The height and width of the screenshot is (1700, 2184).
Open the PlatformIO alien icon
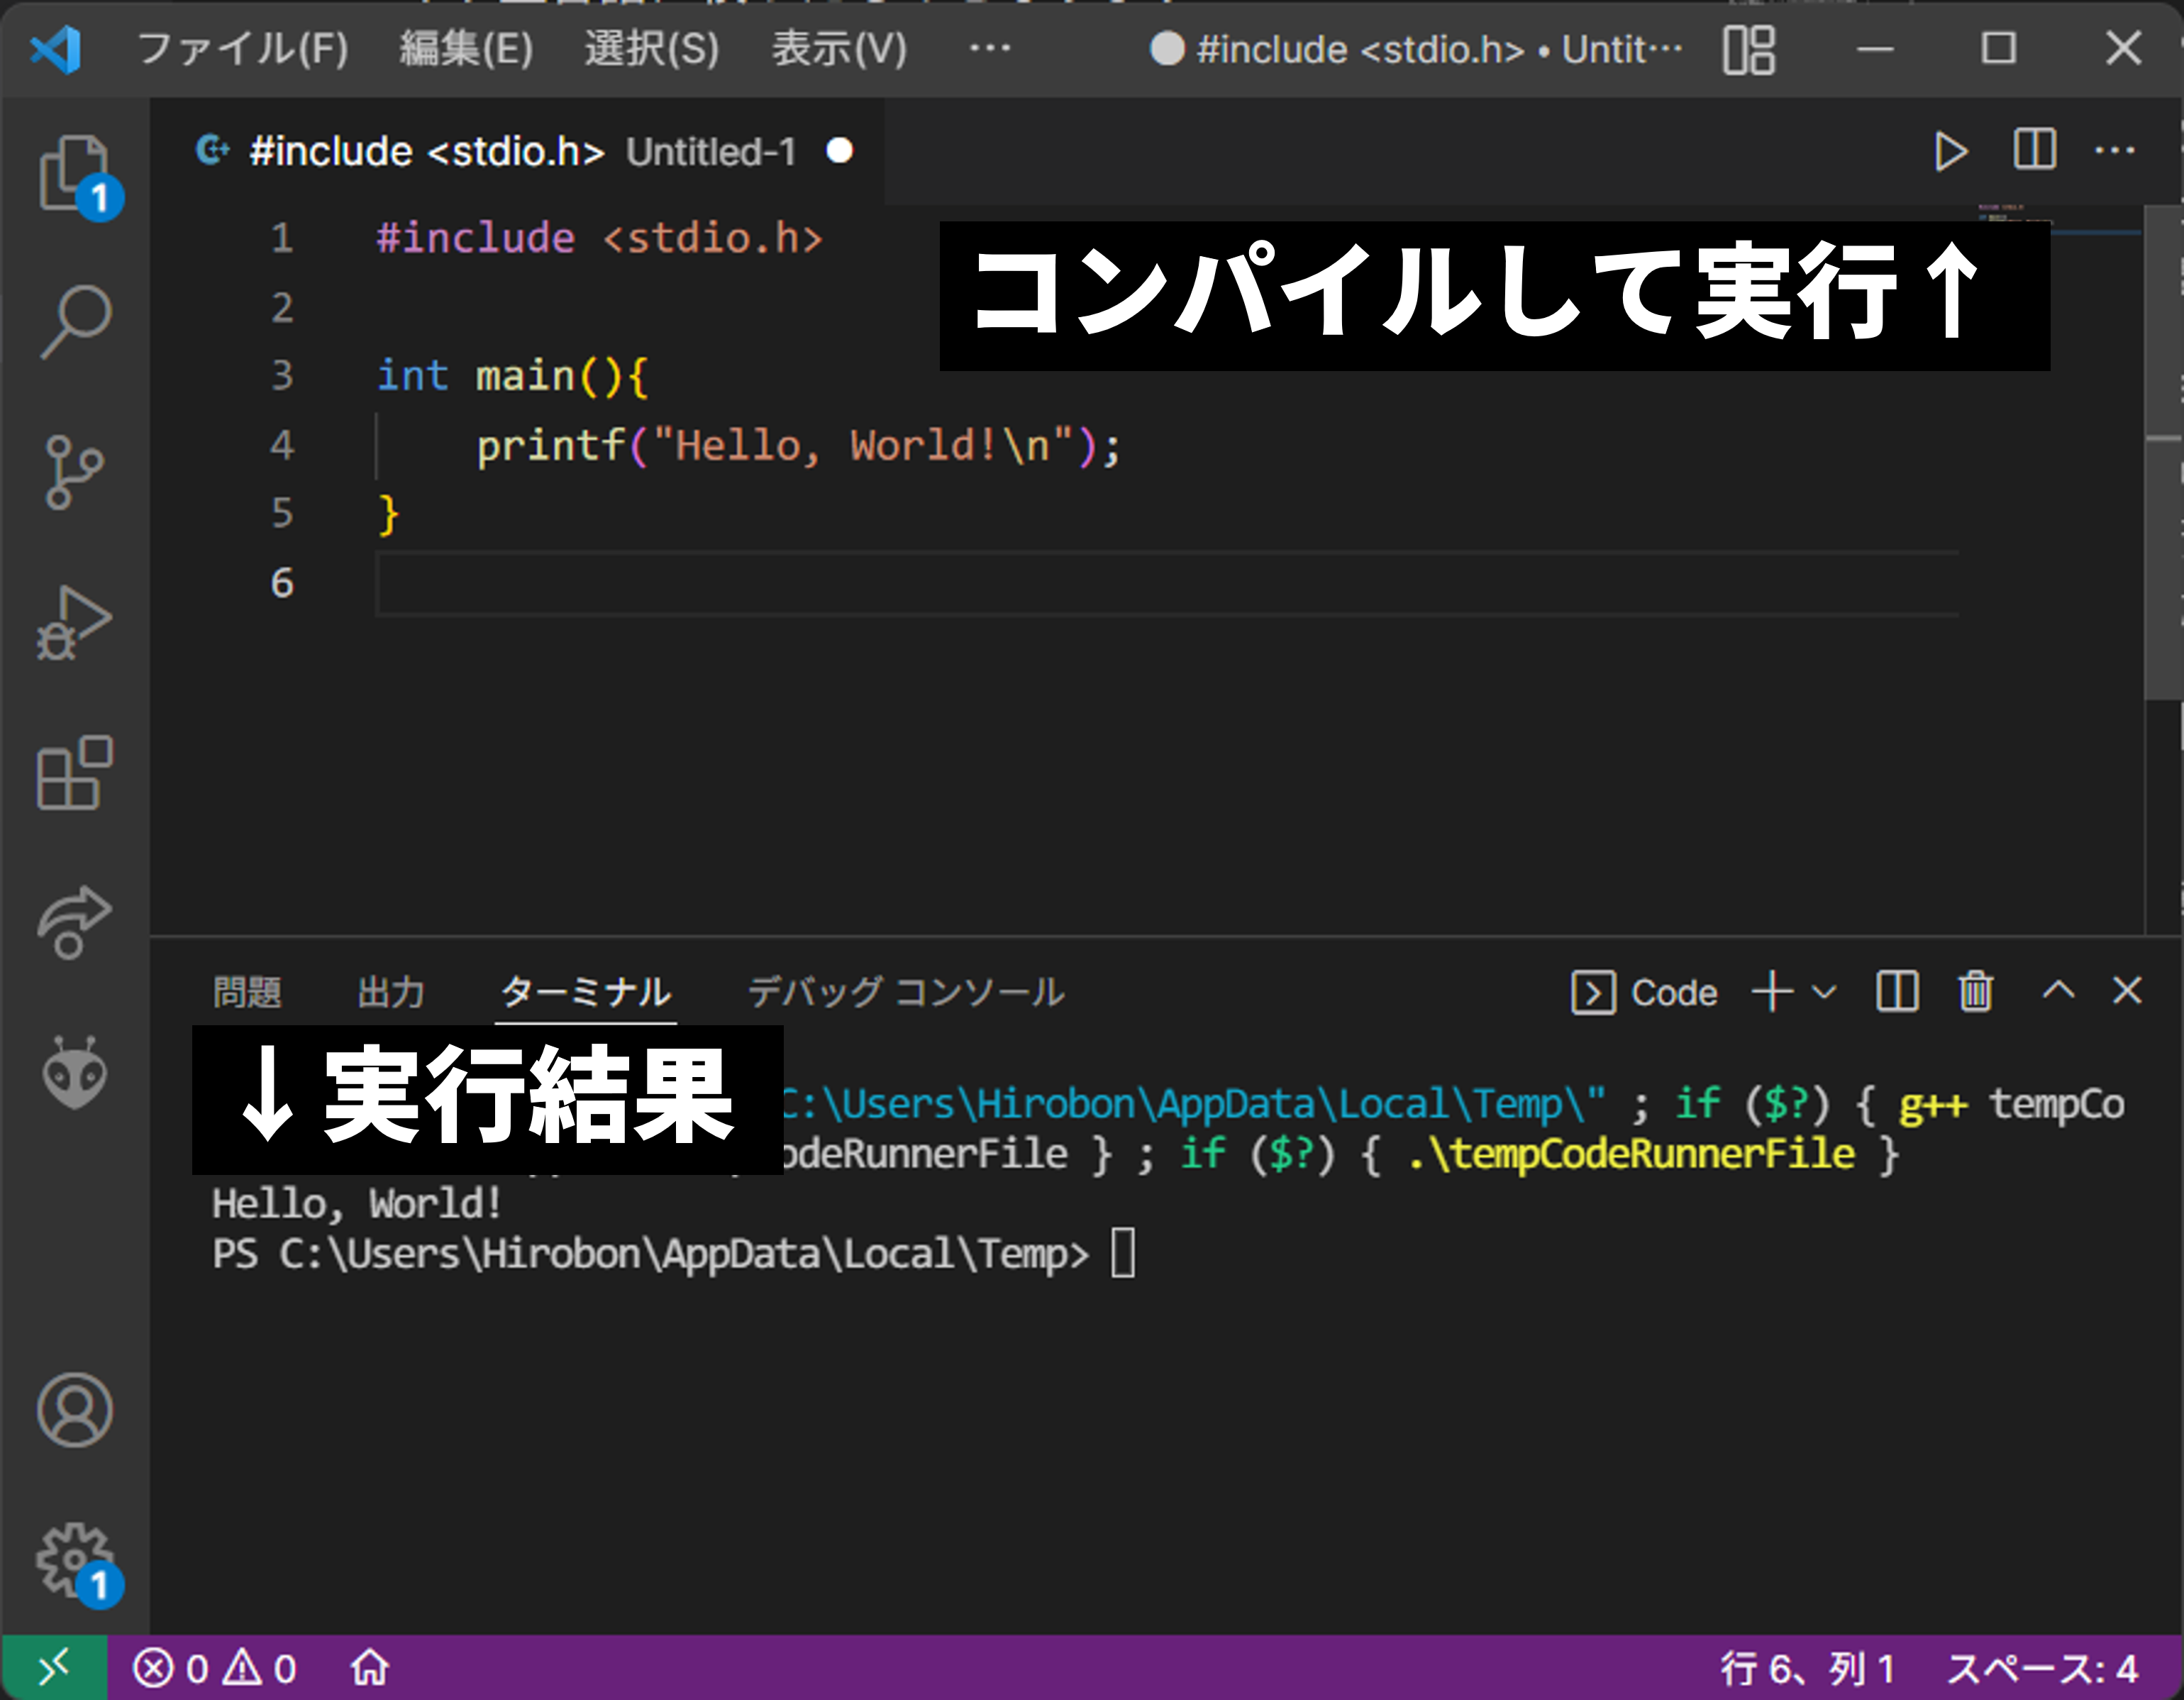tap(75, 1072)
